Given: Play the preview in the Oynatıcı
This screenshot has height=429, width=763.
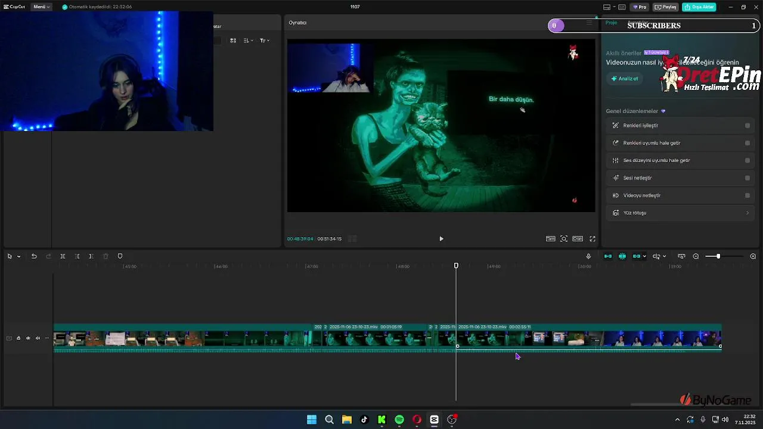Looking at the screenshot, I should (x=441, y=239).
